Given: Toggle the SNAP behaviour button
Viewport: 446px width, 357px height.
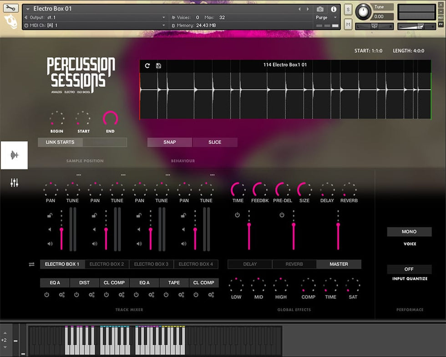Looking at the screenshot, I should pos(169,142).
